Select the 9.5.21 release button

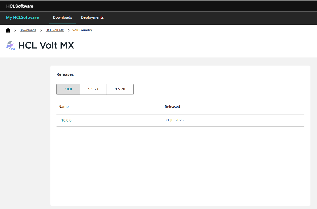(93, 89)
